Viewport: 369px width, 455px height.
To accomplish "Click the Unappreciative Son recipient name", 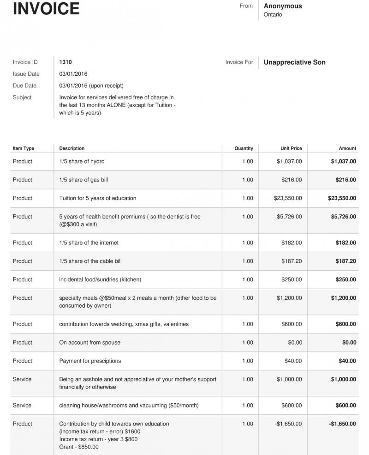I will point(294,62).
